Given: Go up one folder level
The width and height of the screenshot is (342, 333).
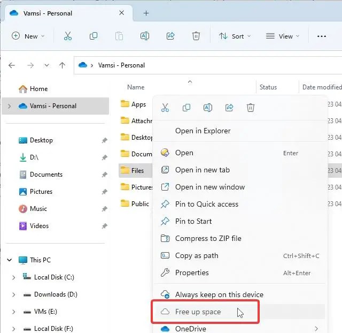Looking at the screenshot, I should point(62,65).
